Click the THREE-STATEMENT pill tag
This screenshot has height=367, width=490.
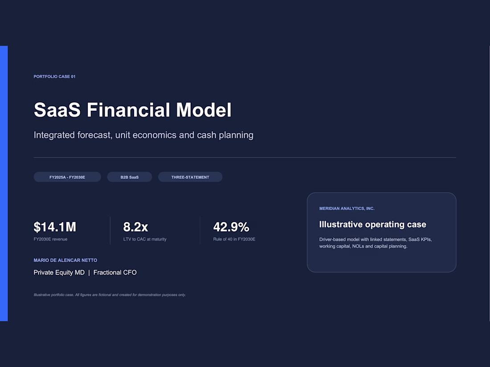pos(190,177)
